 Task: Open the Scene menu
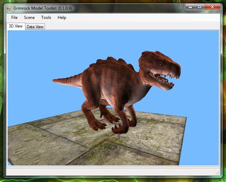(29, 18)
